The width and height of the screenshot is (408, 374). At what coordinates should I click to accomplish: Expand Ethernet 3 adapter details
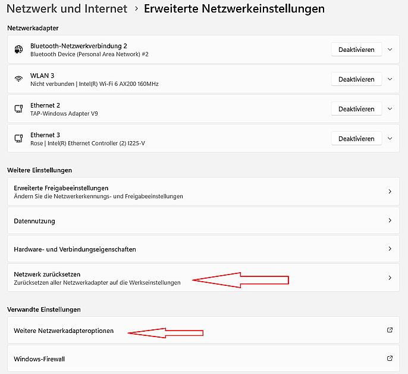[390, 139]
